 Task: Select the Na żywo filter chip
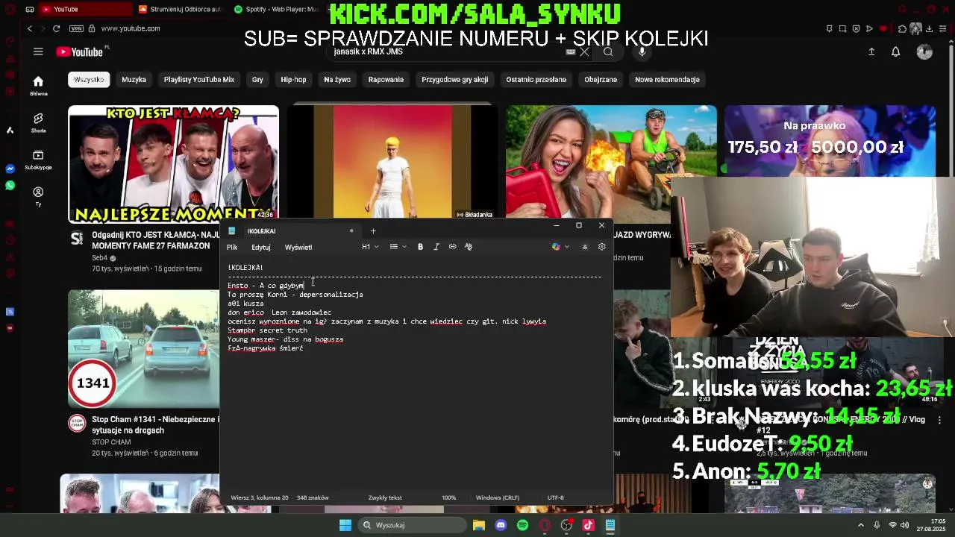[337, 79]
